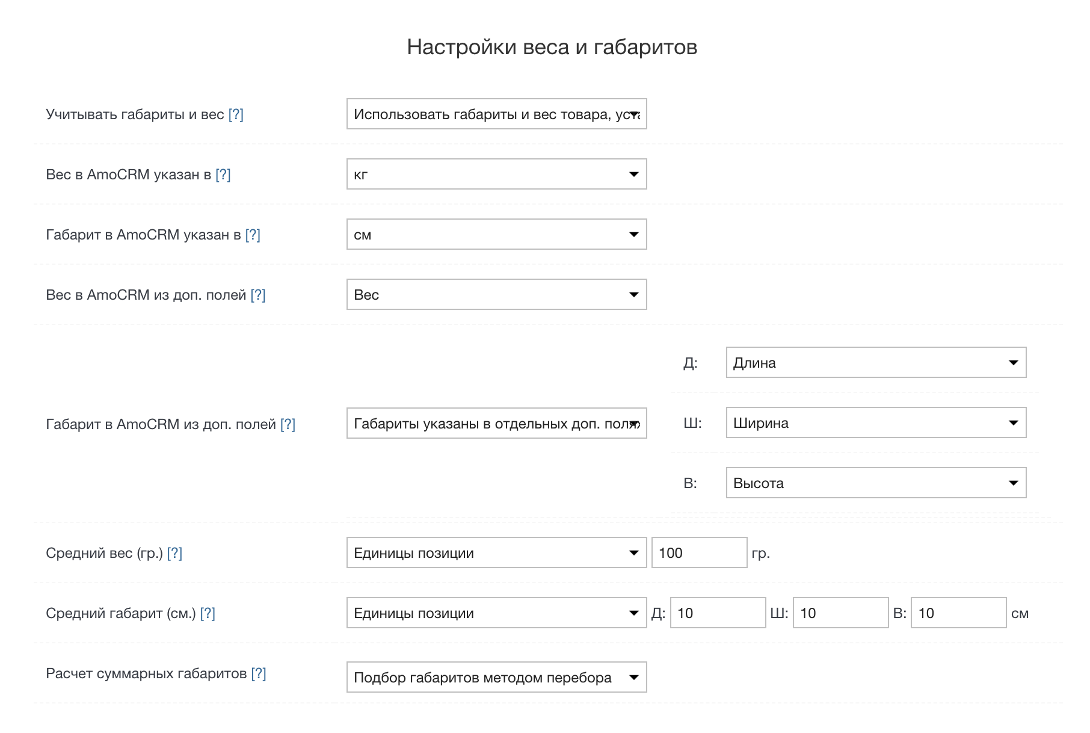This screenshot has width=1090, height=733.
Task: Click help icon next to 'Вес в AmoCRM указан в'
Action: pos(223,175)
